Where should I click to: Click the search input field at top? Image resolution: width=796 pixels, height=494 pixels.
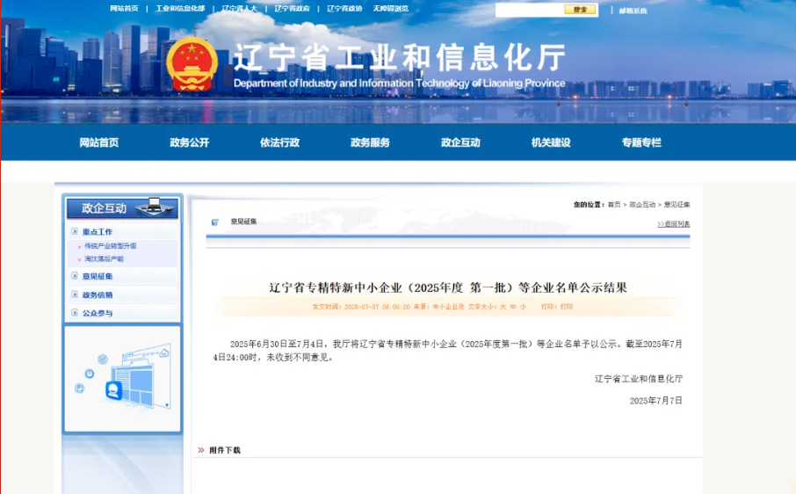529,10
